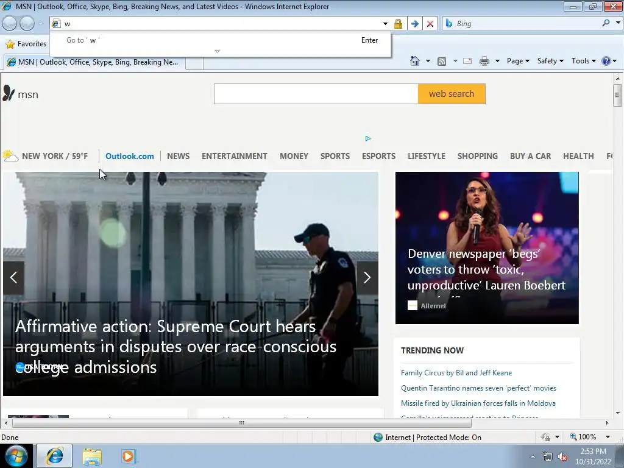Screen dimensions: 624x468
Task: Go to MONEY section
Action: 294,156
